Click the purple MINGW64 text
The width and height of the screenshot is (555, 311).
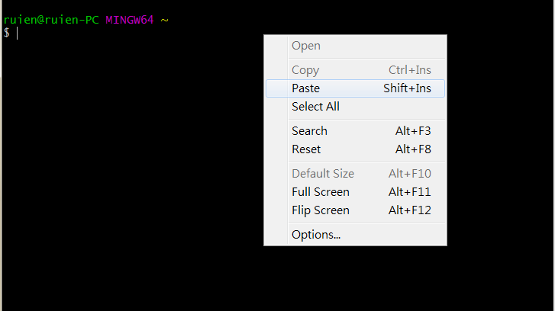130,20
